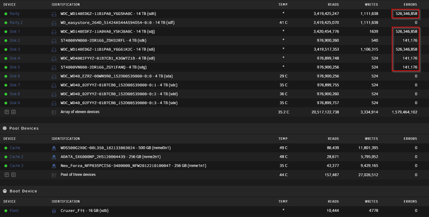
Task: Click the ERRORS column header in array table
Action: 410,5
